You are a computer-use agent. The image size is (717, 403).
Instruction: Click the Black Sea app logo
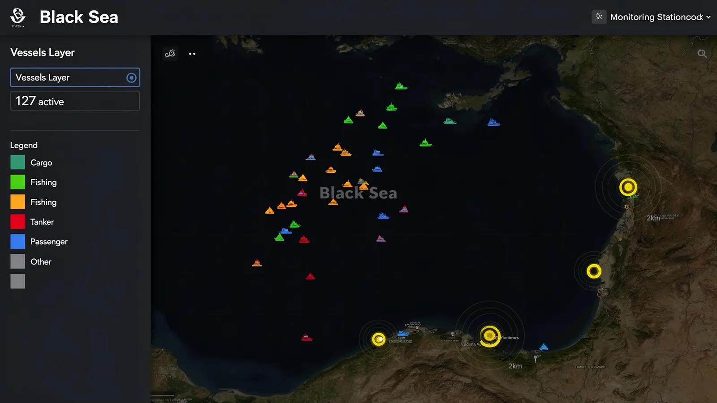click(17, 17)
